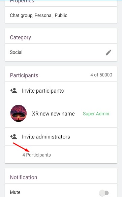
Task: Click the Properties section header
Action: point(22,1)
